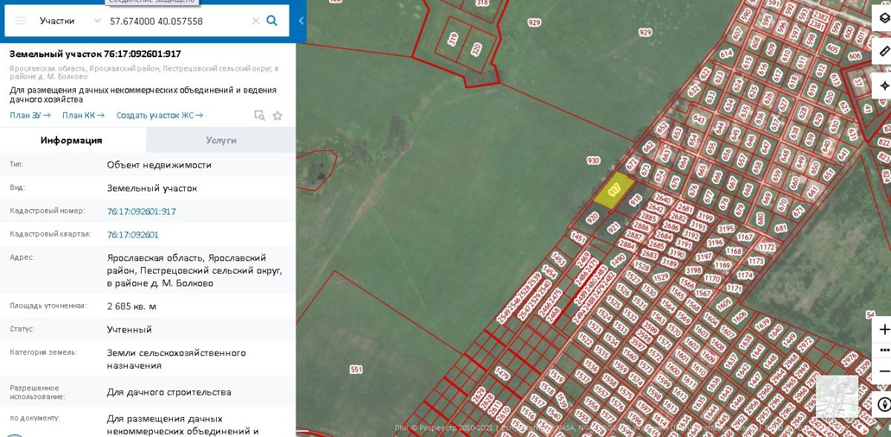Screen dimensions: 891x437
Task: Locate my position on the map
Action: click(x=884, y=85)
